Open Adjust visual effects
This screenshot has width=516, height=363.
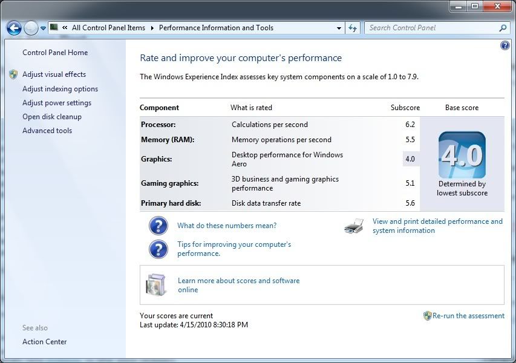[54, 74]
